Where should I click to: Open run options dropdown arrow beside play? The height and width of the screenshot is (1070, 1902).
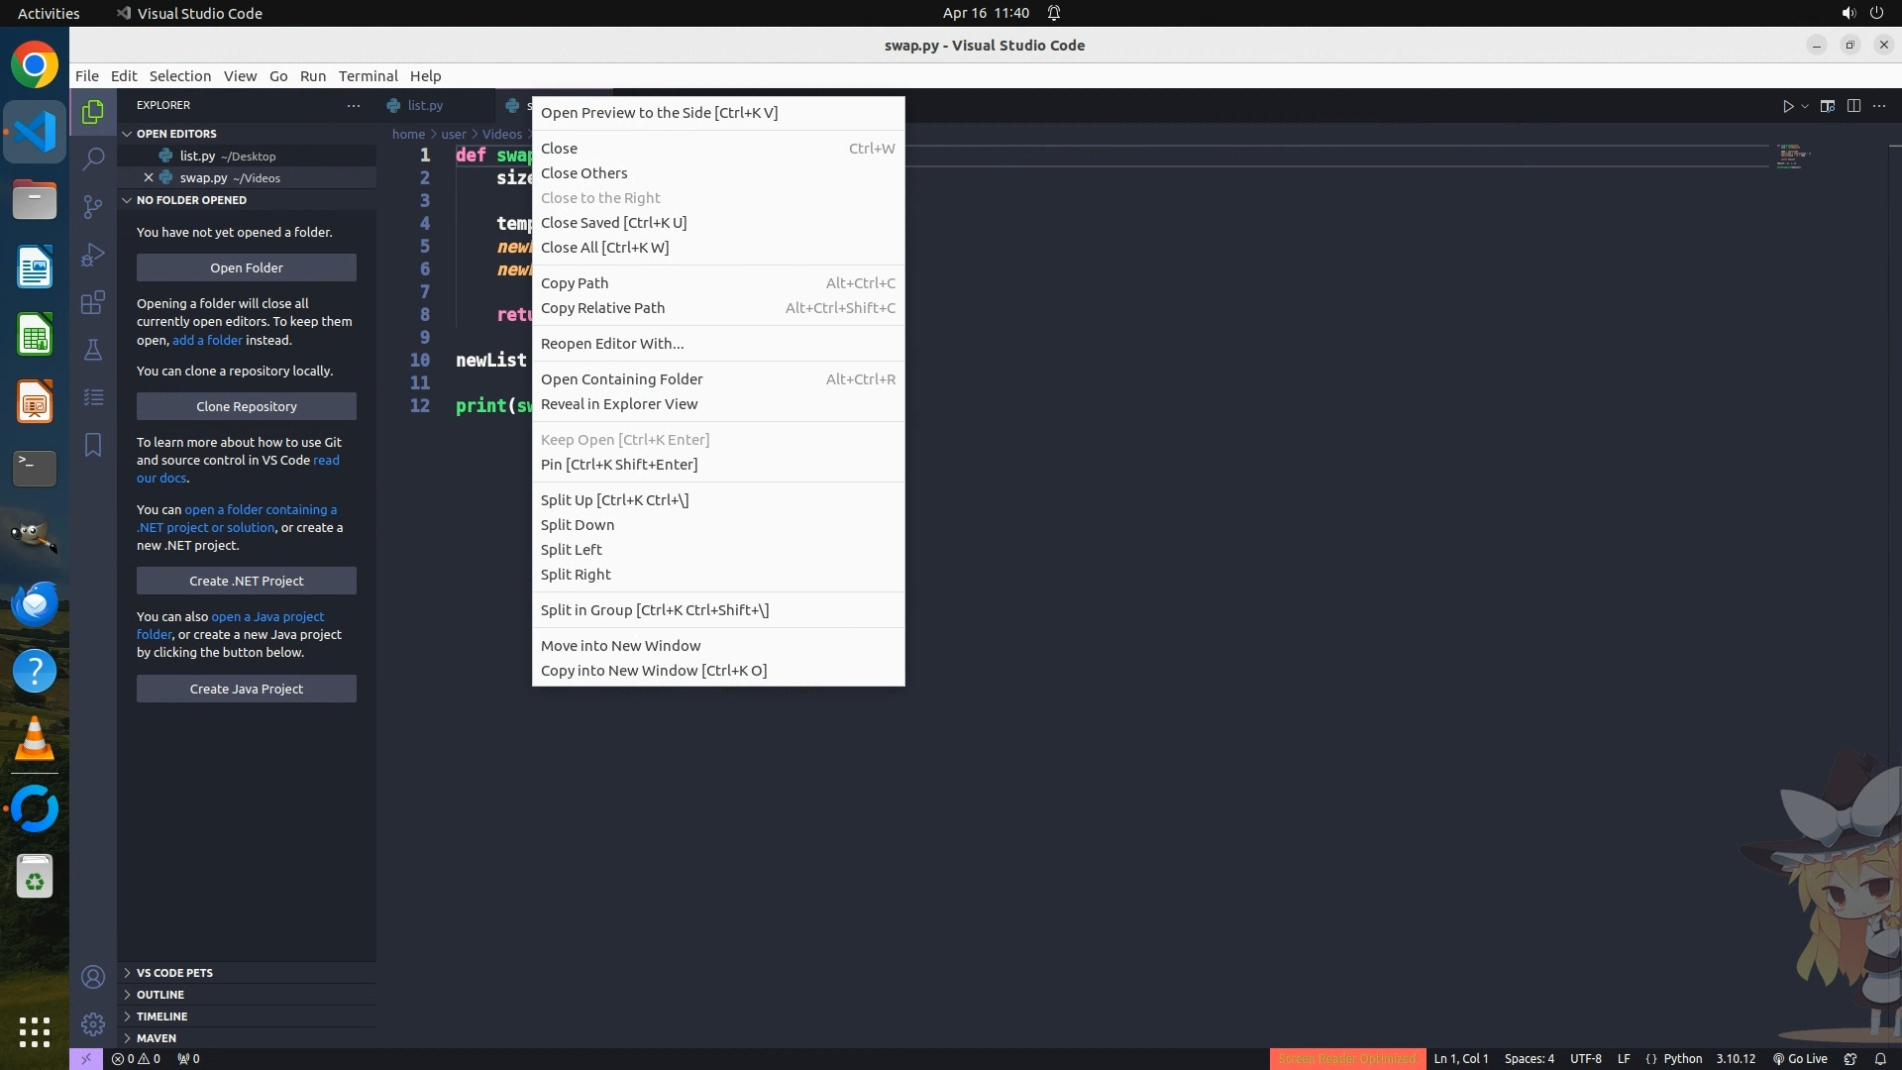pos(1805,106)
